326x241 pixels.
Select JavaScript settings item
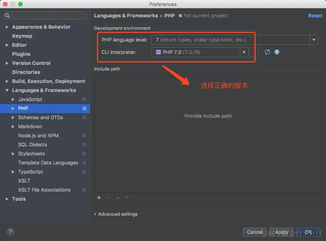tap(30, 100)
